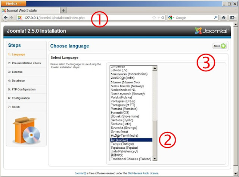The image size is (239, 177).
Task: Select Nederlands nl-NL
Action: pyautogui.click(x=131, y=90)
